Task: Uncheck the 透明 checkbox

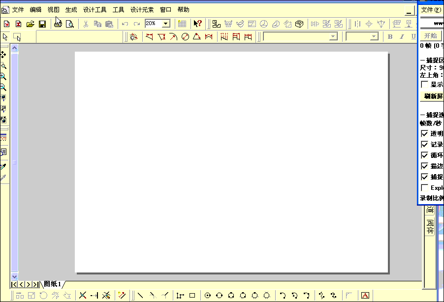Action: (x=424, y=134)
